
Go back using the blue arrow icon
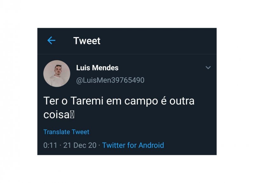[x=51, y=41]
